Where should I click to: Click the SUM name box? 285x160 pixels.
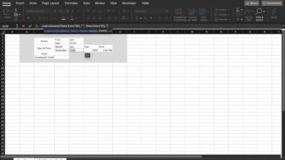8,26
